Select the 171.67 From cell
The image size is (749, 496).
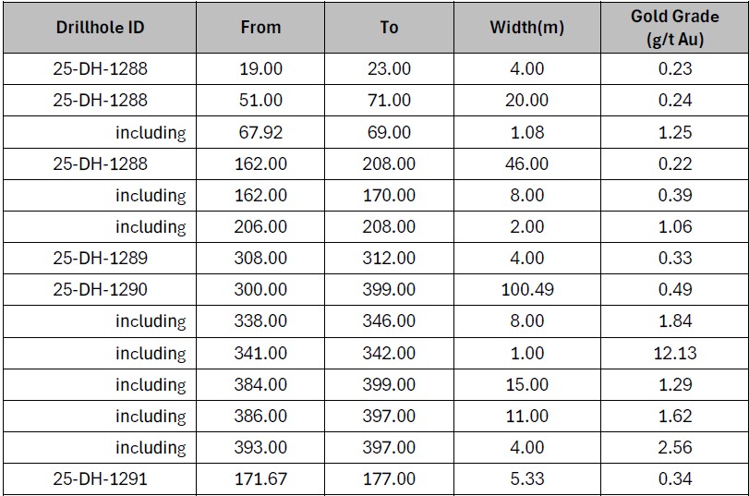click(260, 478)
